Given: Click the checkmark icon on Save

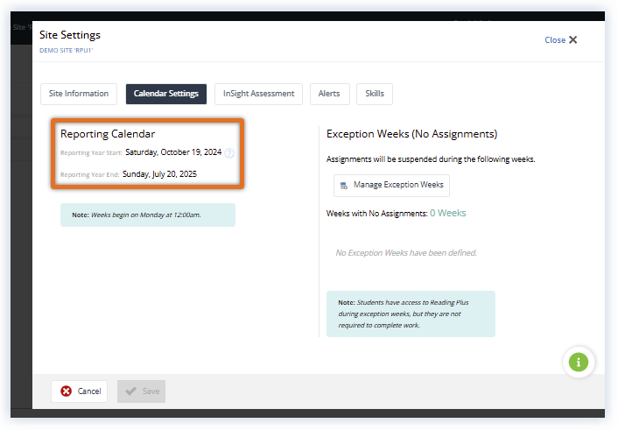Looking at the screenshot, I should (x=131, y=391).
